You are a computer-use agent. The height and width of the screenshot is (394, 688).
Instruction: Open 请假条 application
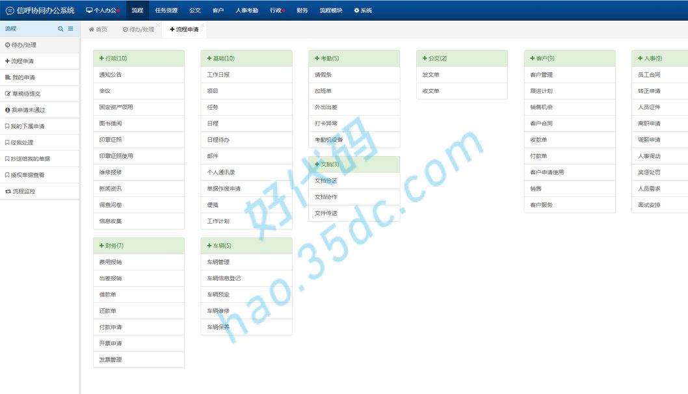point(354,75)
